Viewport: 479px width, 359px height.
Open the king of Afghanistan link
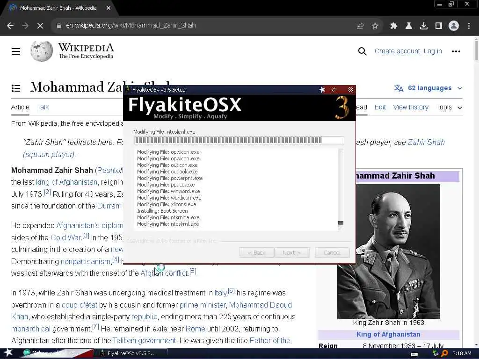66,182
